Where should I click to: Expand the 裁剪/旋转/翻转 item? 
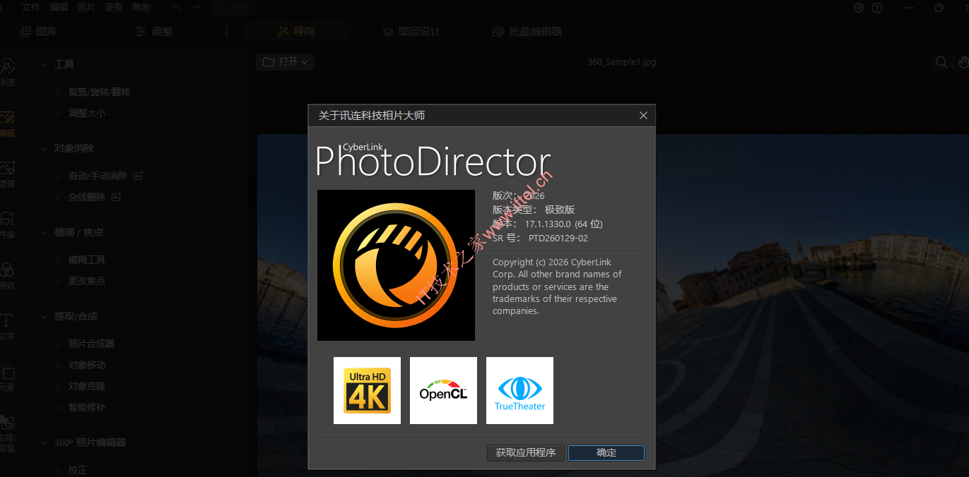pos(98,92)
